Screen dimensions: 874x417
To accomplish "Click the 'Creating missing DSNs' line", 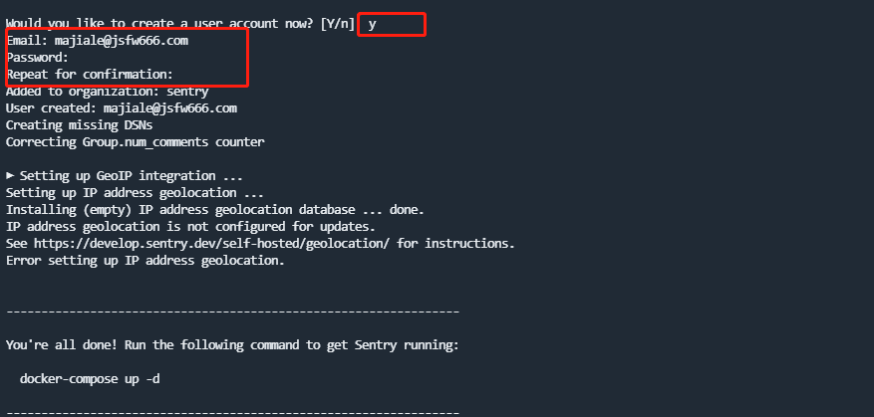I will point(79,125).
